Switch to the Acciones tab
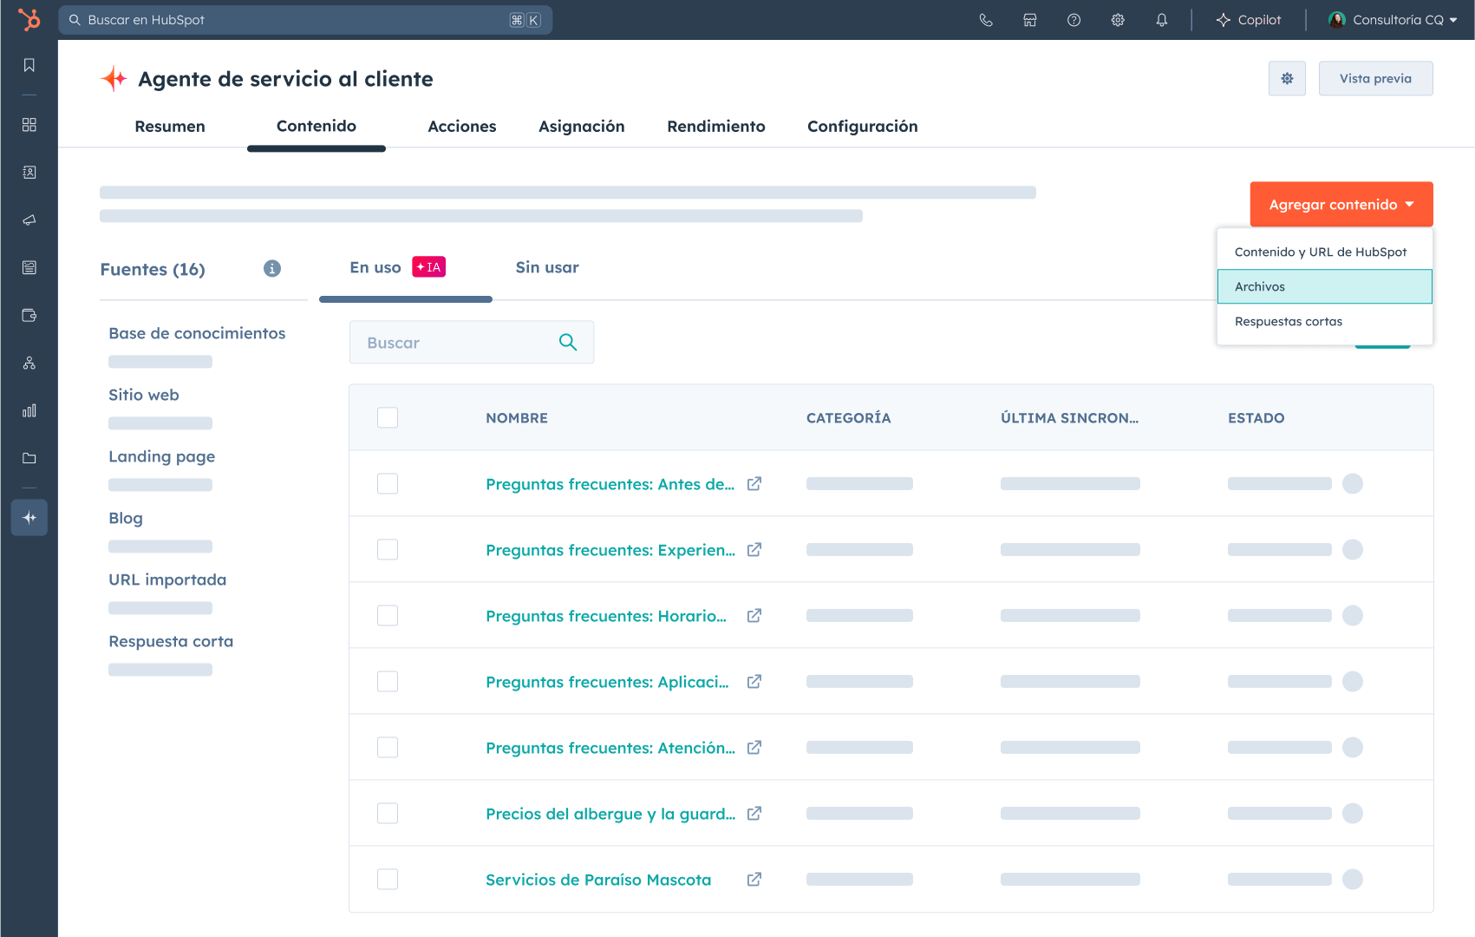This screenshot has height=937, width=1475. tap(462, 127)
